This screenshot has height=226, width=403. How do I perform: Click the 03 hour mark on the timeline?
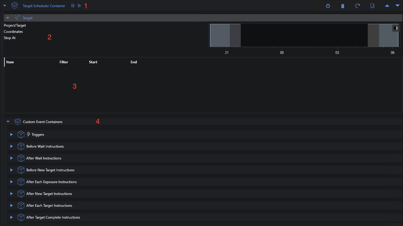click(x=337, y=53)
